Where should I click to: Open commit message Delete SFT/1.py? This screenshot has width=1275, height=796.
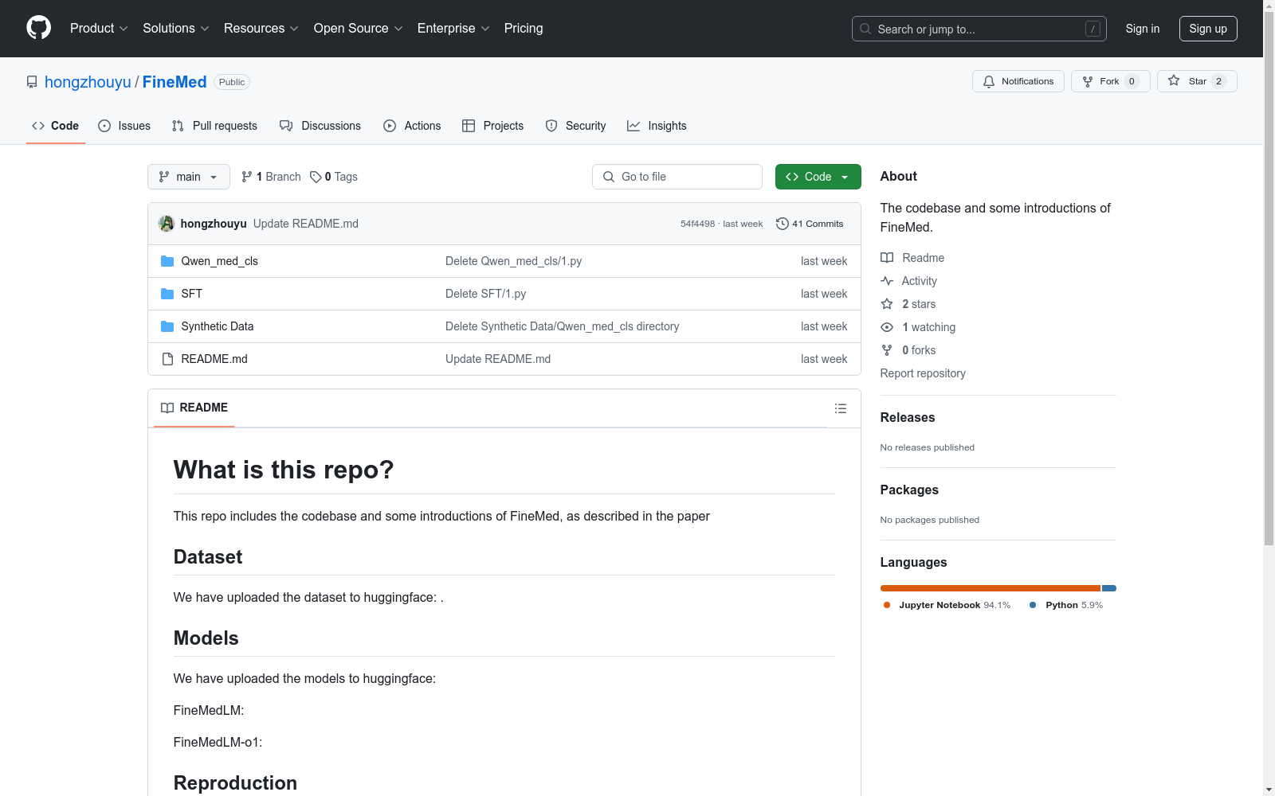[486, 294]
